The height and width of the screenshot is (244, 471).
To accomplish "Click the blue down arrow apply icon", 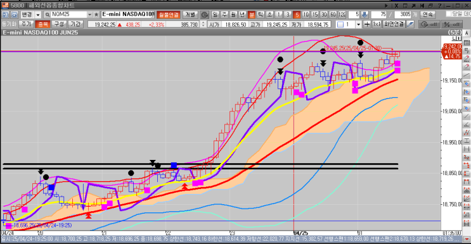I will 365,15.
